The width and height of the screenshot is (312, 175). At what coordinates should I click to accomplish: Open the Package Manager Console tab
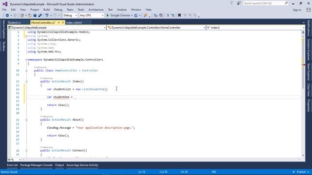tap(37, 165)
